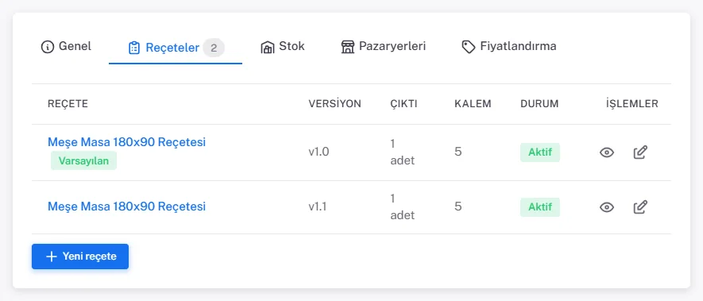Click the item count 5 in the v1.1 row
The image size is (703, 301).
click(x=458, y=206)
